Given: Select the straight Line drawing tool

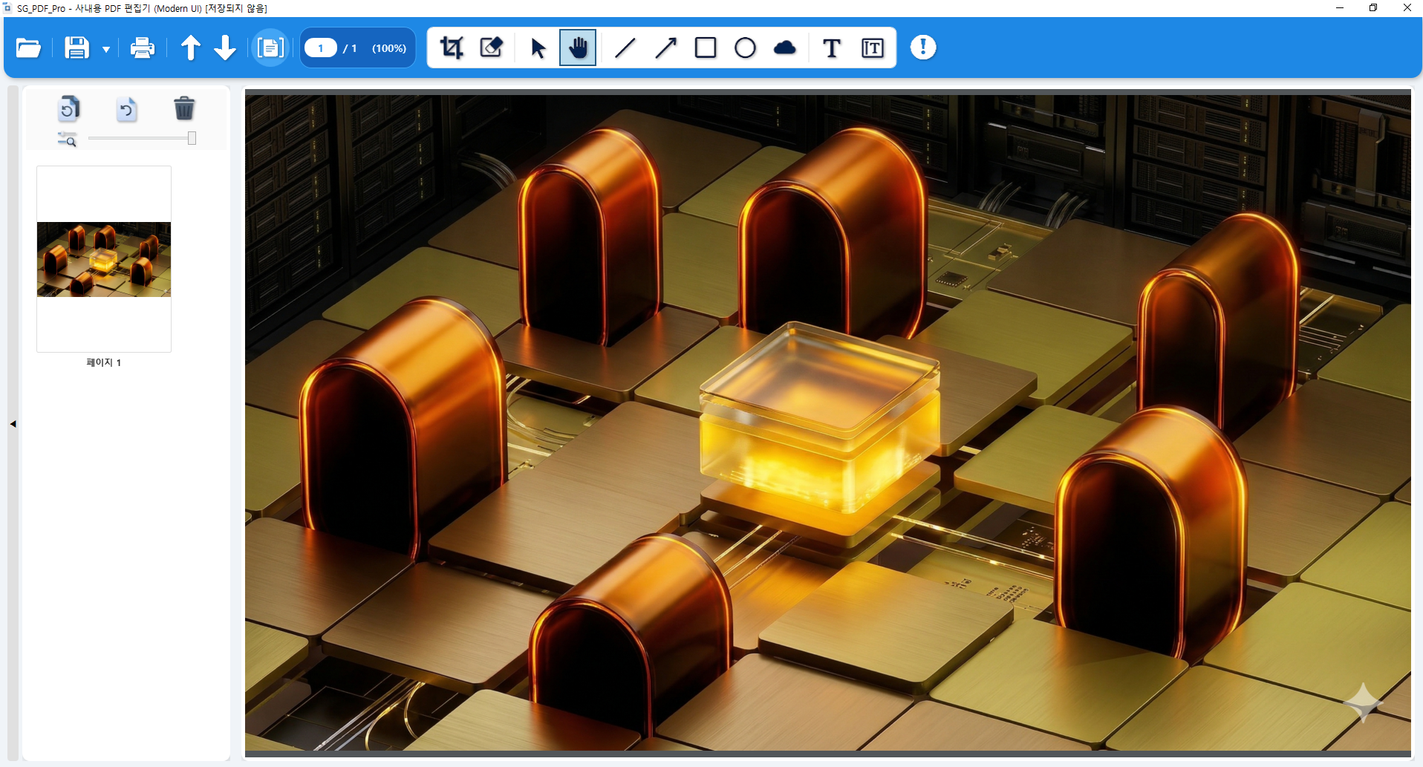Looking at the screenshot, I should tap(625, 48).
